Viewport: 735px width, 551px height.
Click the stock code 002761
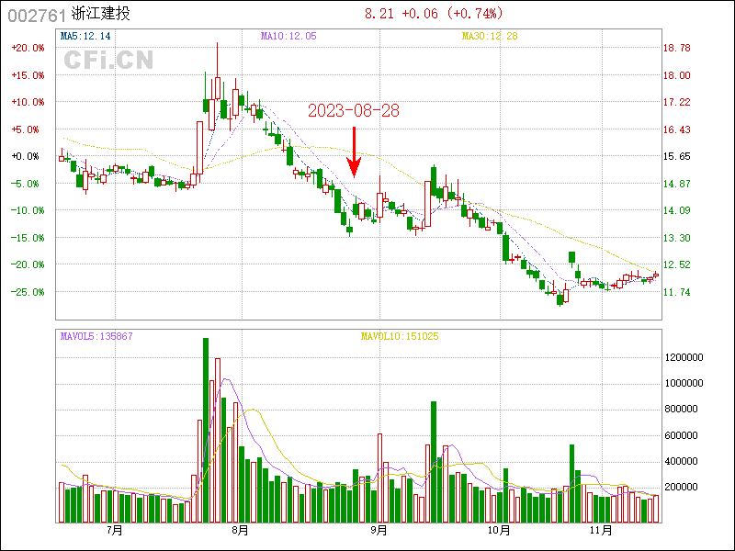point(37,14)
